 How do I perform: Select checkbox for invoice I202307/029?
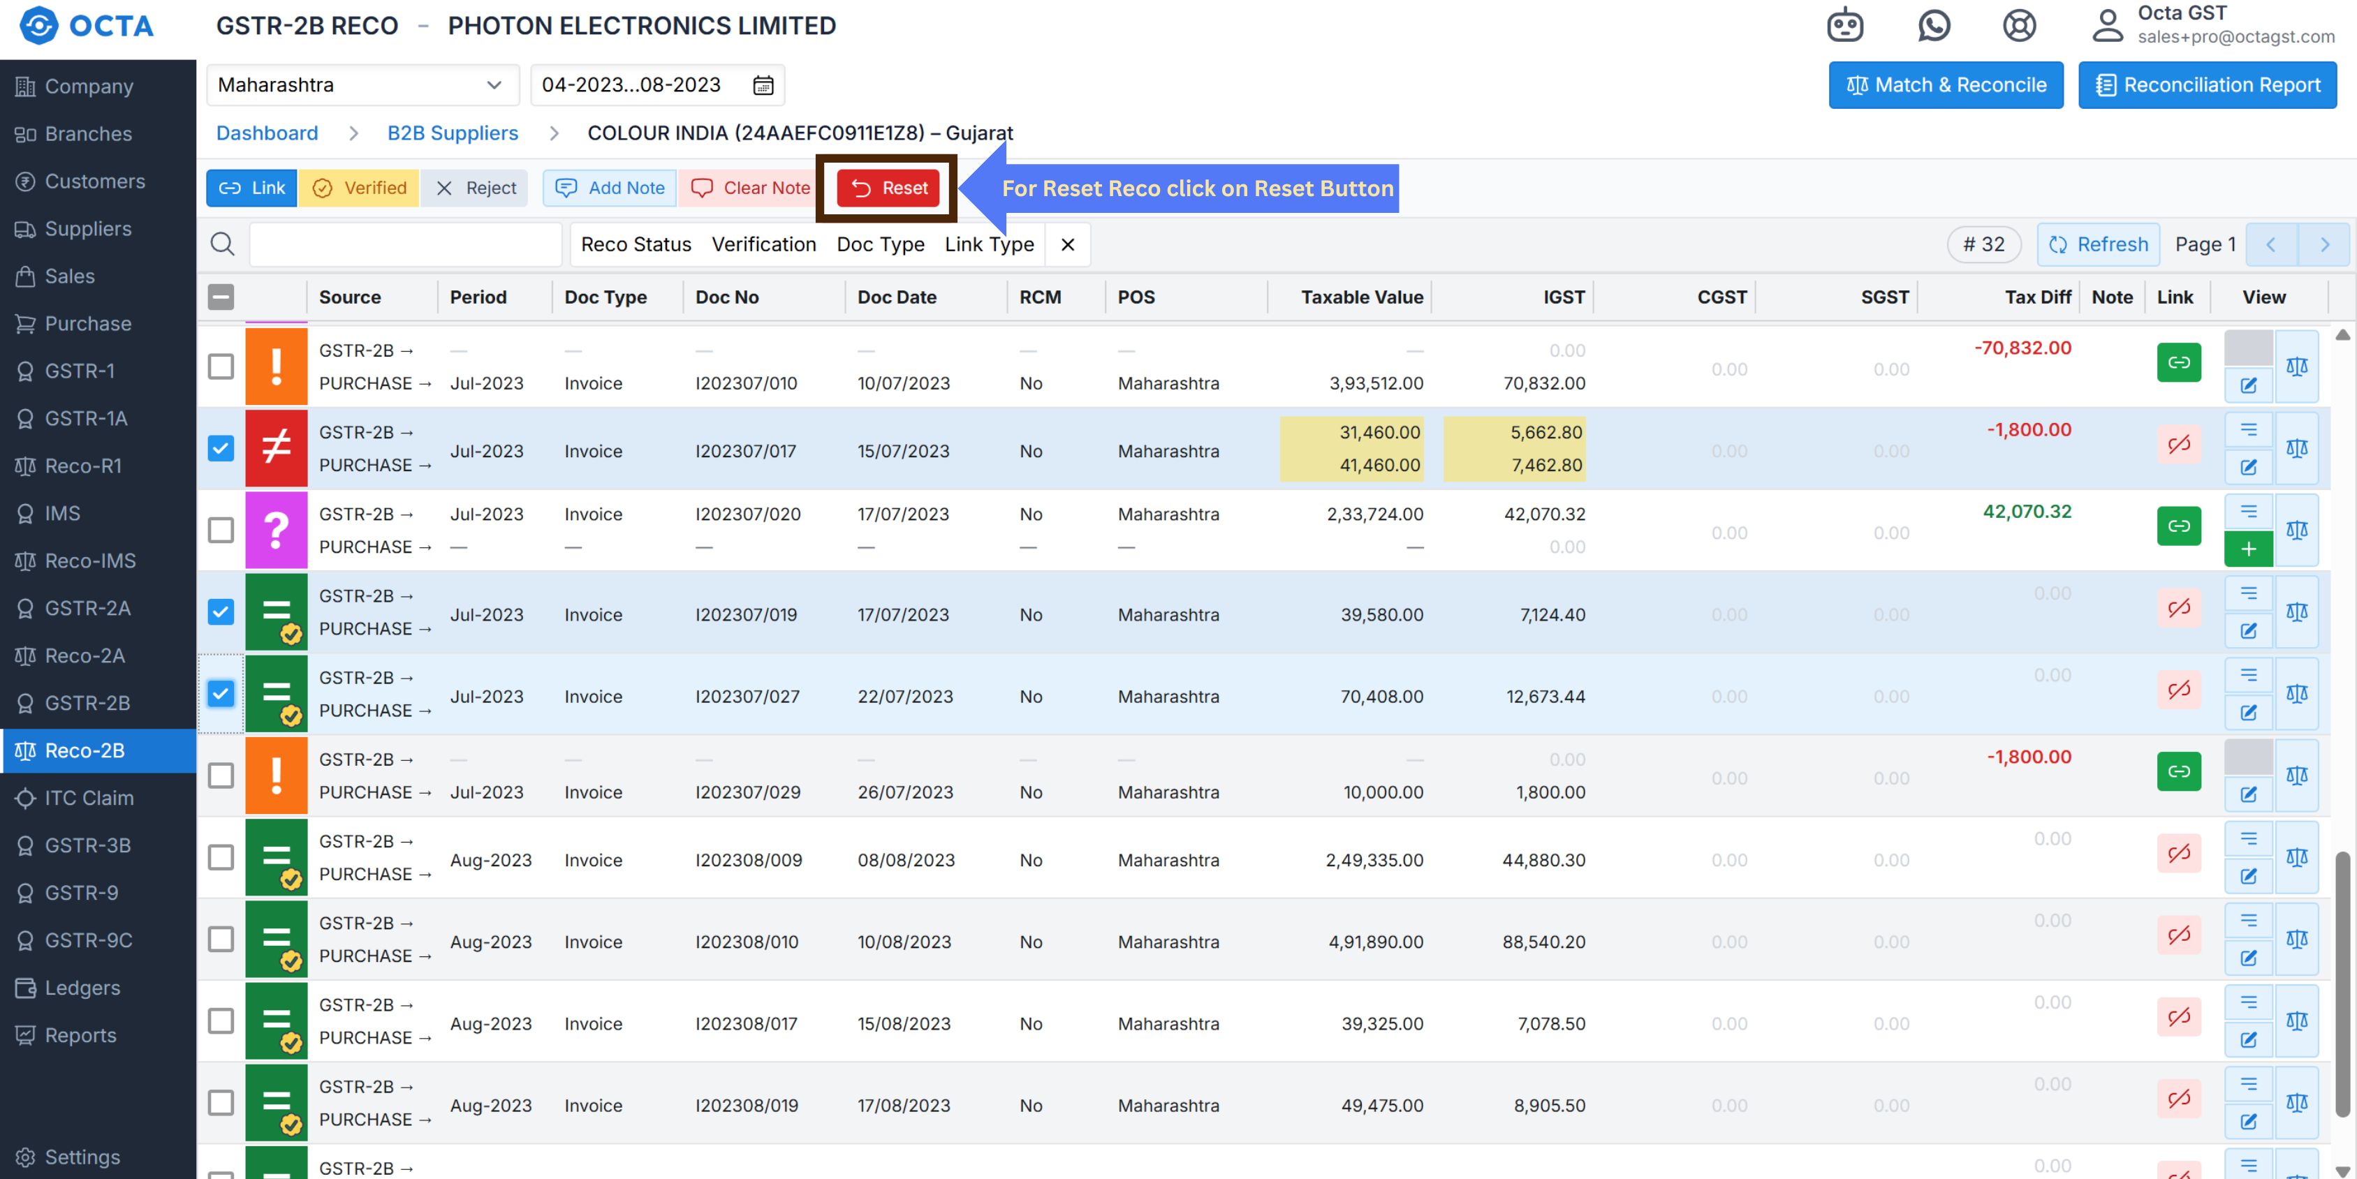(221, 776)
